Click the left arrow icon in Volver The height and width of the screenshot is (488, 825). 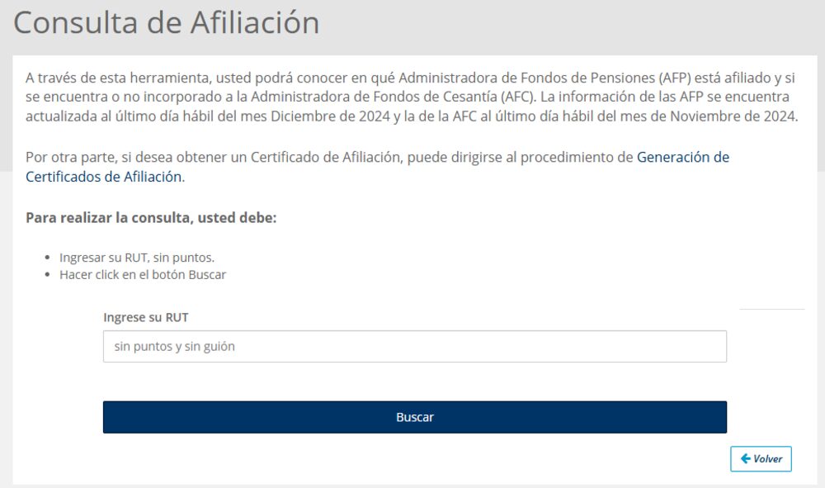pyautogui.click(x=745, y=458)
